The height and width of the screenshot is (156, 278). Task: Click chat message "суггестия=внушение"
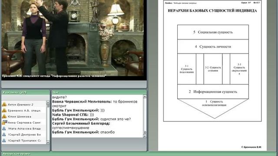[71, 128]
